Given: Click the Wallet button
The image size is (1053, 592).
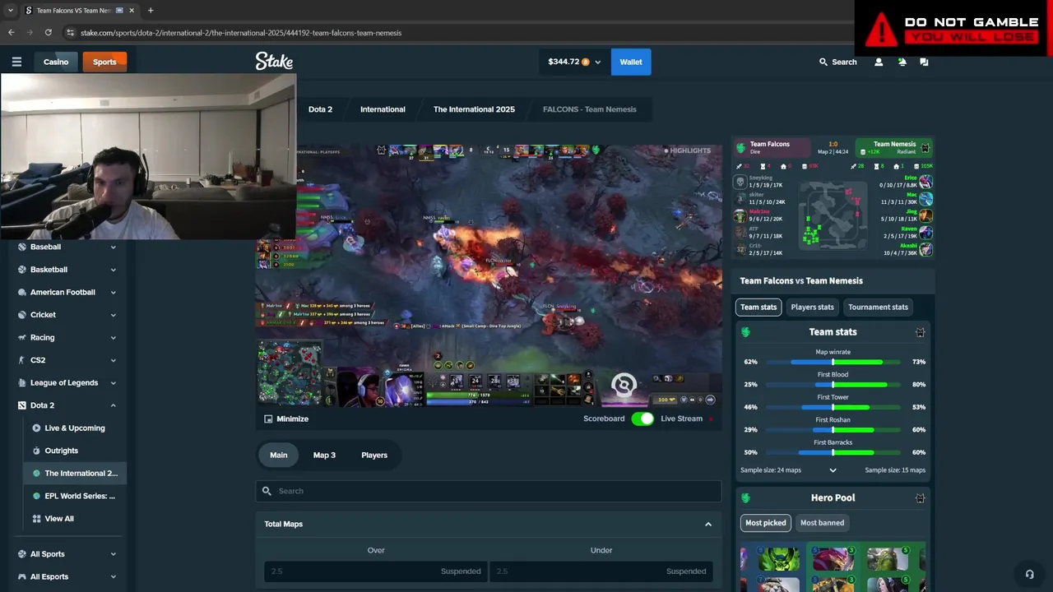Looking at the screenshot, I should point(631,62).
